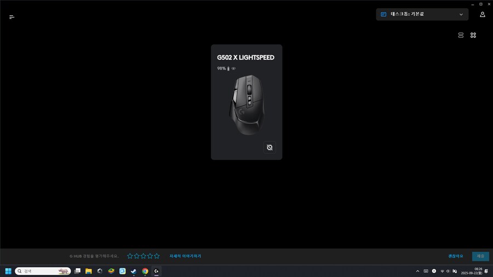Viewport: 493px width, 277px height.
Task: Click the 제출 submit button
Action: [480, 256]
